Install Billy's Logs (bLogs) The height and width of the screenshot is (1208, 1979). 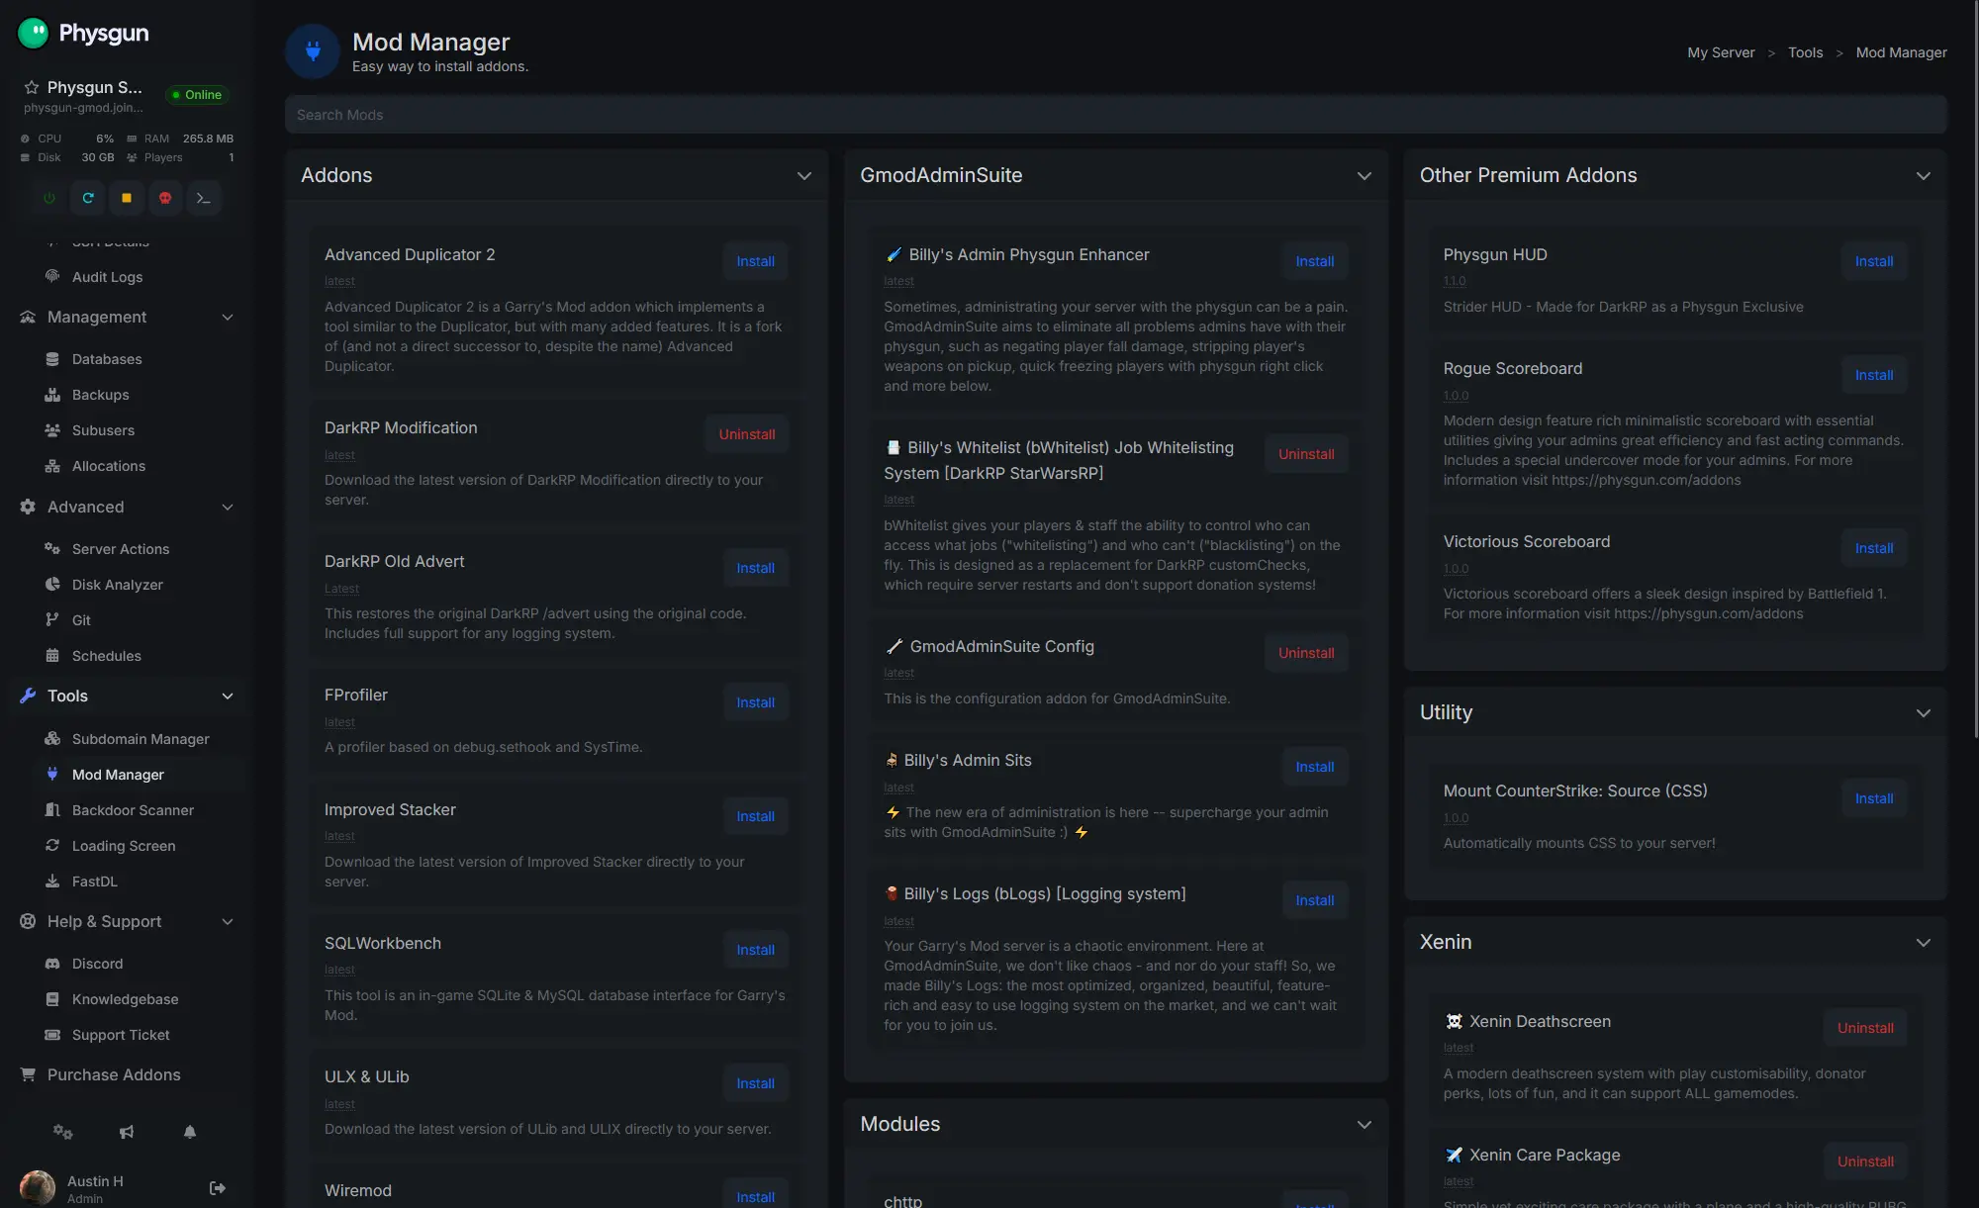coord(1315,900)
